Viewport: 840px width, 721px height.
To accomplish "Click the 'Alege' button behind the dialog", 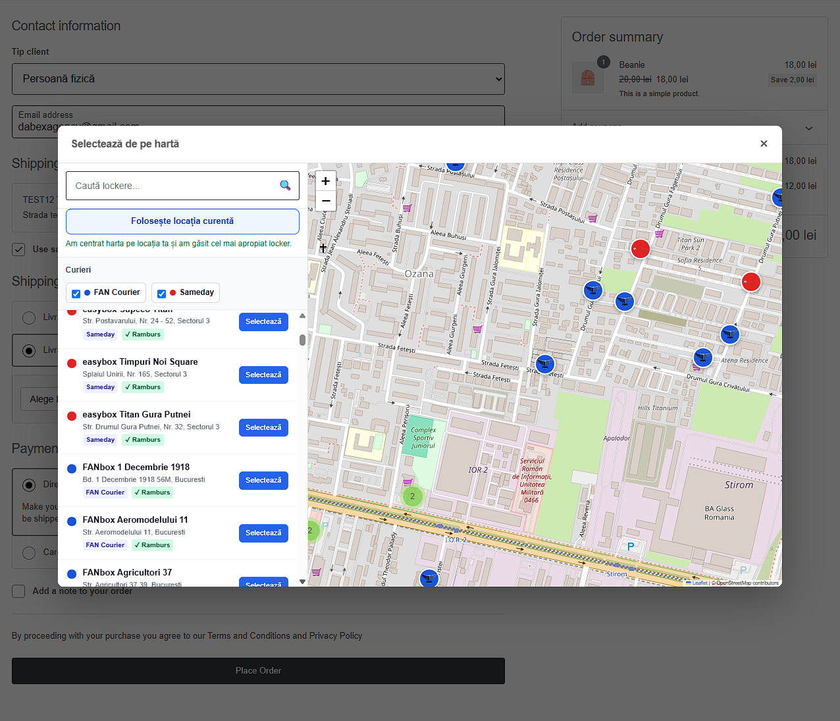I will click(x=38, y=399).
